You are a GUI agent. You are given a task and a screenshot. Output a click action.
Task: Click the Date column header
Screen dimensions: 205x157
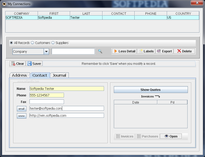click(136, 102)
